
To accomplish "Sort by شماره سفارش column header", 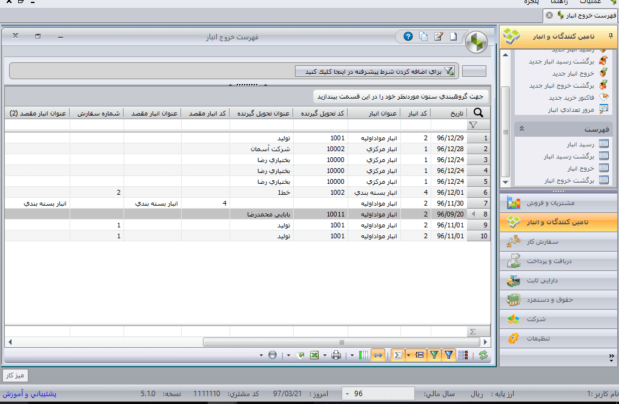I will pyautogui.click(x=98, y=114).
